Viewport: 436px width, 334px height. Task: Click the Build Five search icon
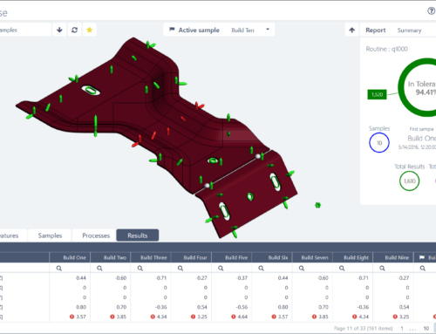[x=221, y=269]
